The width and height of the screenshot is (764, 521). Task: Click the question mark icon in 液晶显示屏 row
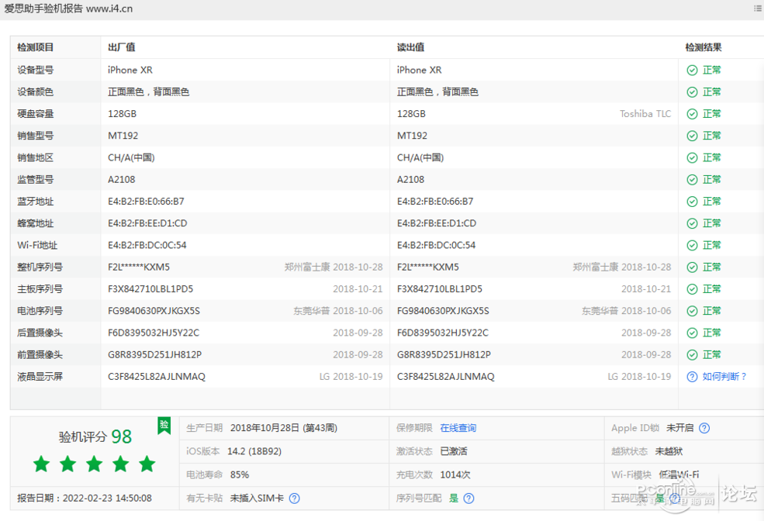(692, 377)
